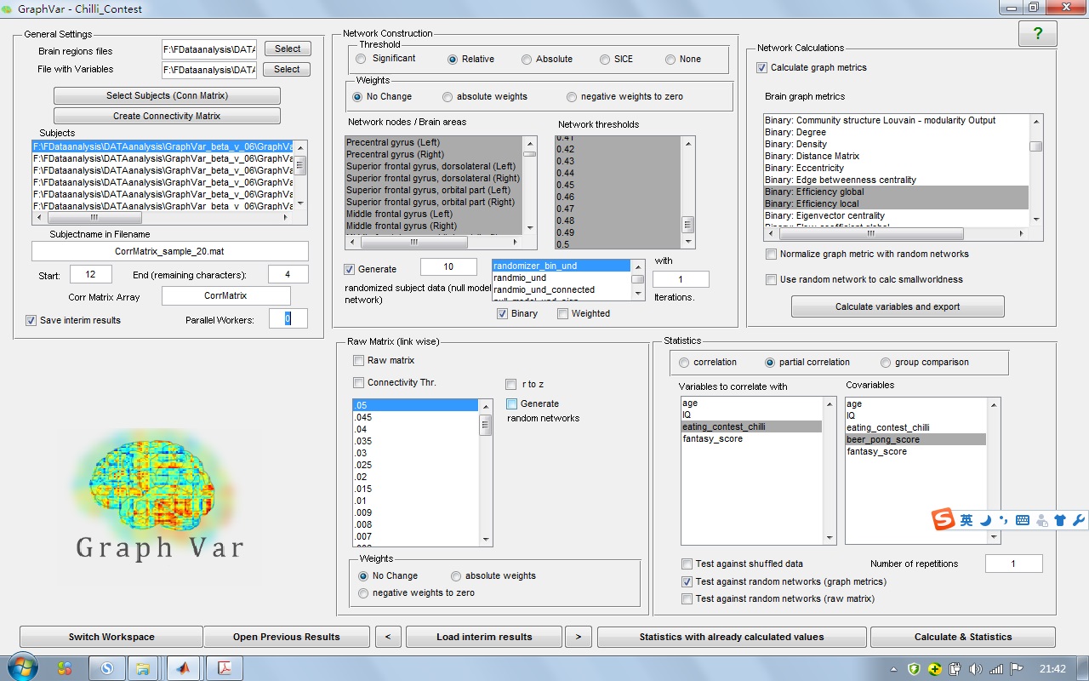Open Load interim results

[x=483, y=637]
